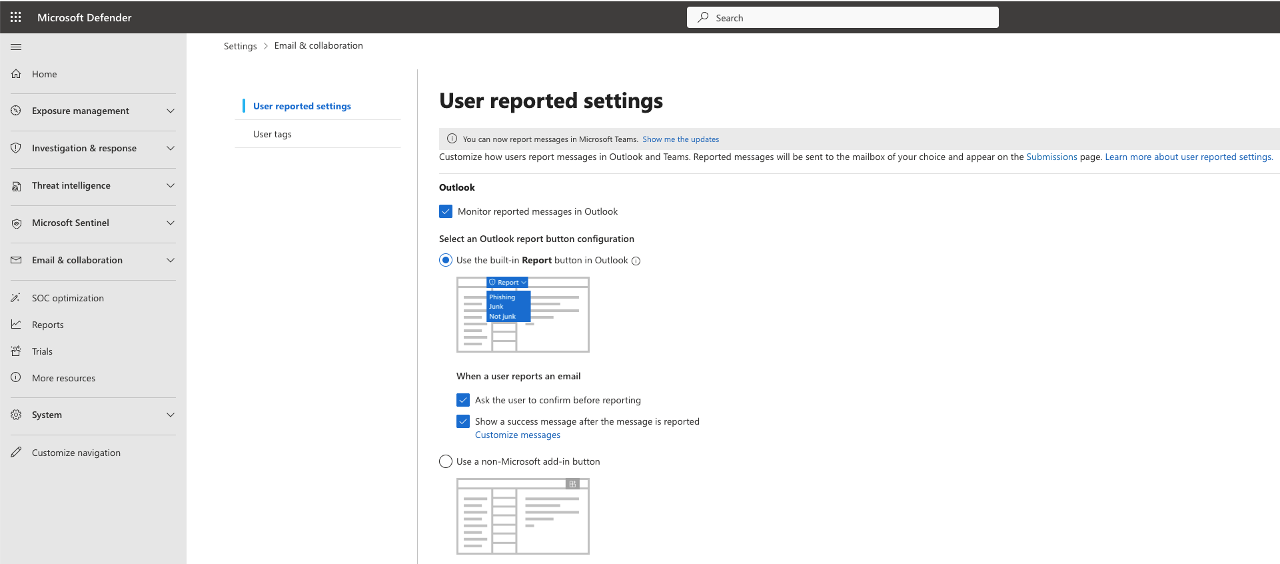Uncheck Monitor reported messages in Outlook
Screen dimensions: 1280x564
click(x=446, y=211)
